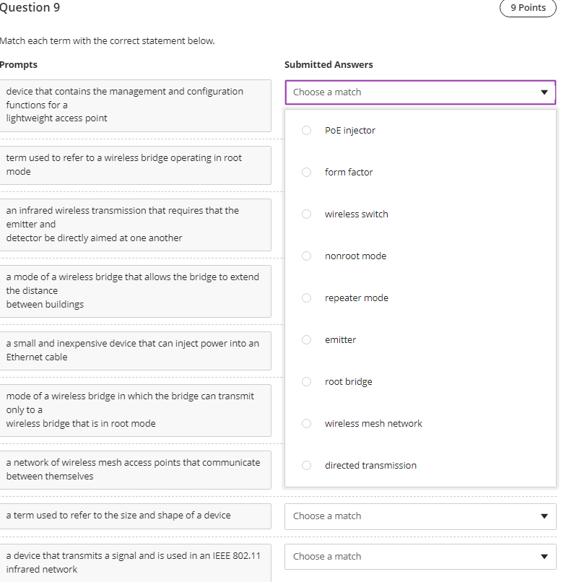The height and width of the screenshot is (582, 561).
Task: Click the arrow icon on the open dropdown
Action: 544,92
